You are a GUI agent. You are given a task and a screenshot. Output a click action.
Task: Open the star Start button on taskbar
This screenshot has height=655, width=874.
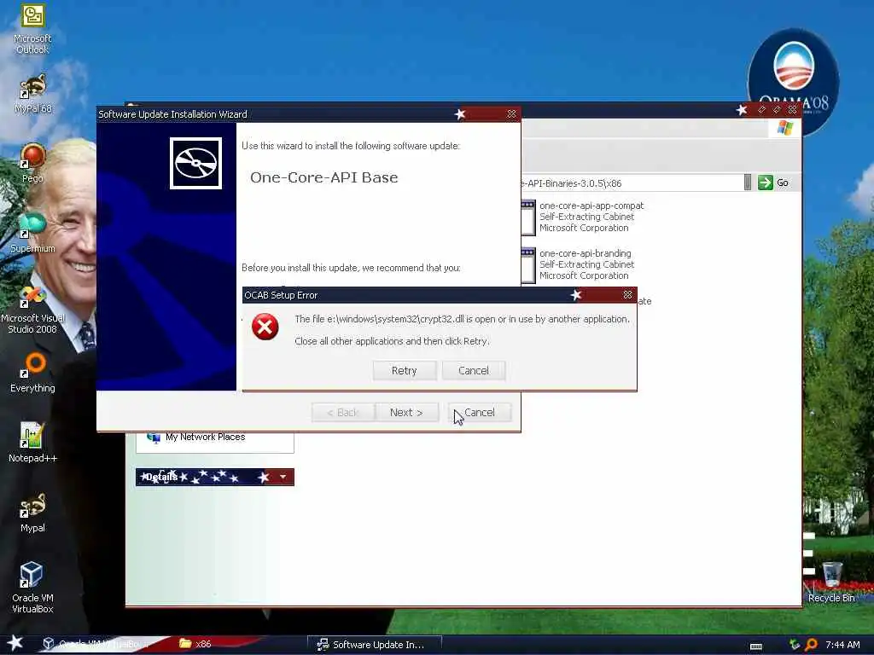[x=15, y=643]
